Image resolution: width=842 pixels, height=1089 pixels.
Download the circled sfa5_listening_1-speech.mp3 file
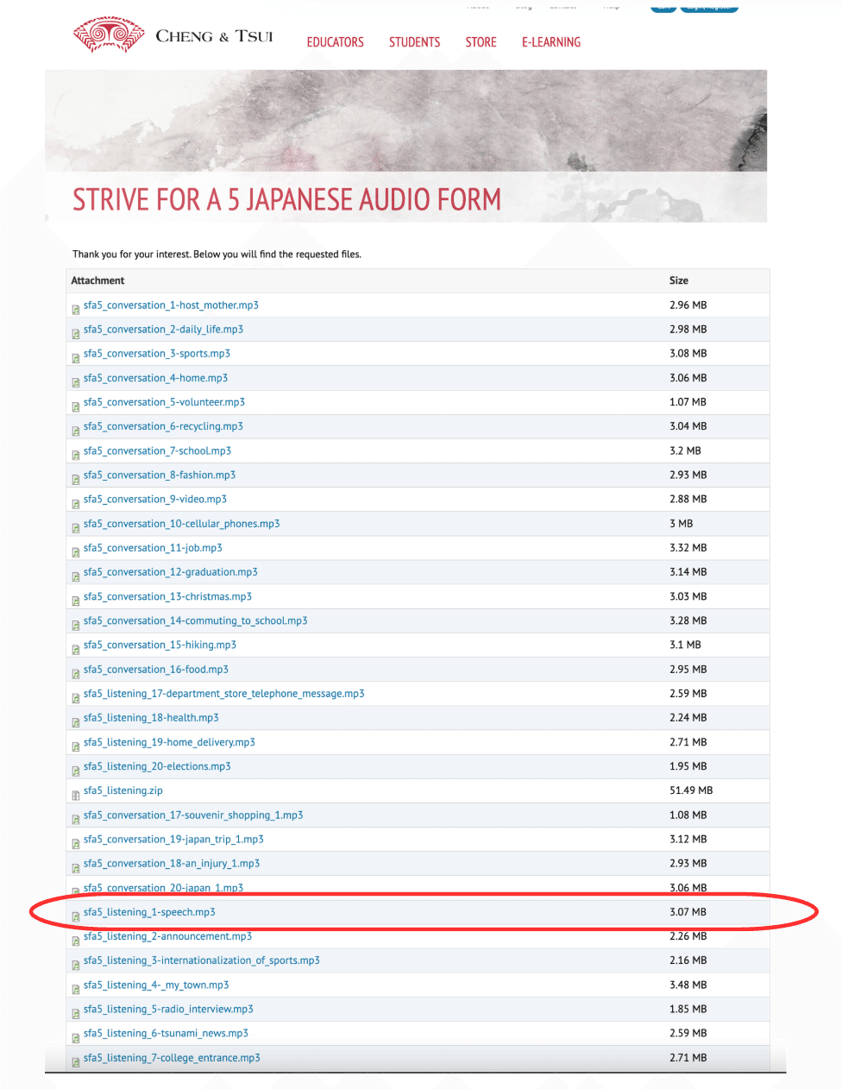click(x=148, y=912)
